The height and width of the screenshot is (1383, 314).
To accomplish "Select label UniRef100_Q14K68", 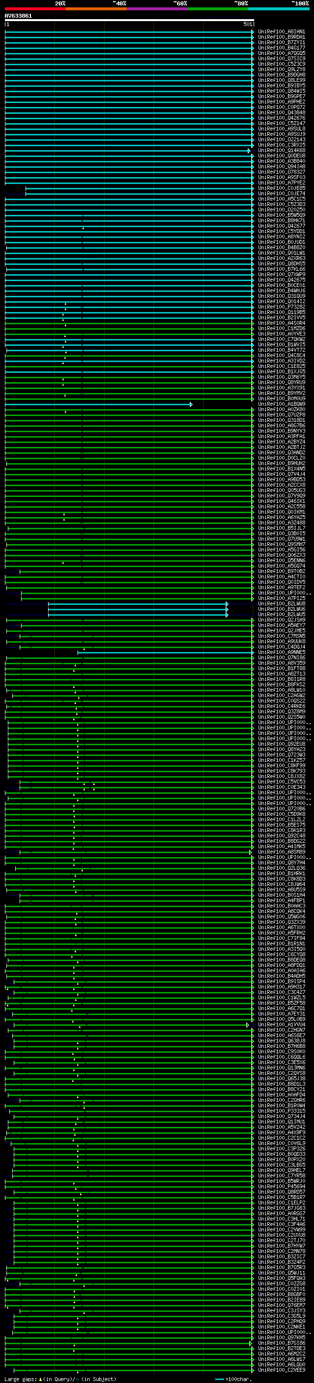I will click(281, 150).
